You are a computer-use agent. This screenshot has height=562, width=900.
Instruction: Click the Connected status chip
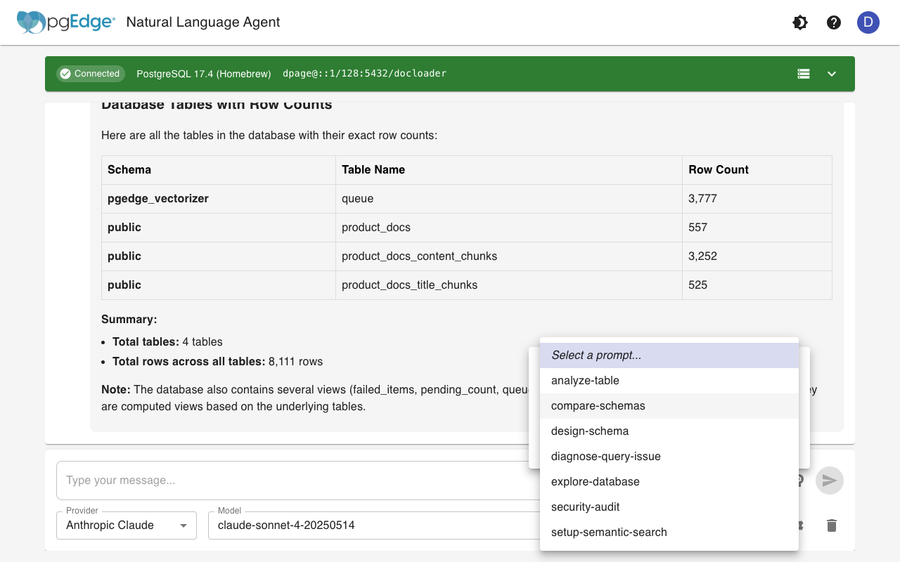[90, 74]
